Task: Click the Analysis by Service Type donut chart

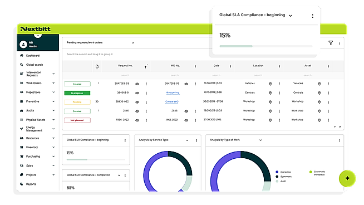Action: tap(168, 172)
